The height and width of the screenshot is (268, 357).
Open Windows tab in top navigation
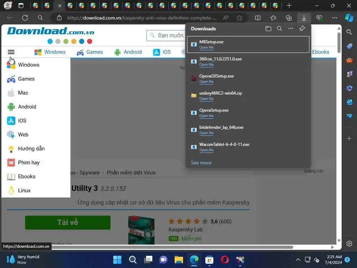[50, 52]
